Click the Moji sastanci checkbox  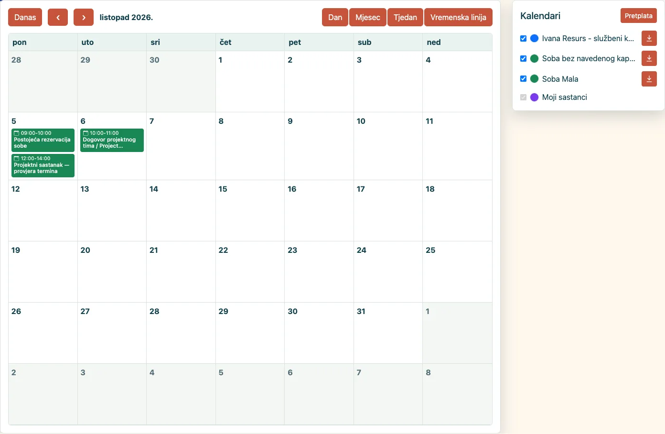click(x=523, y=97)
